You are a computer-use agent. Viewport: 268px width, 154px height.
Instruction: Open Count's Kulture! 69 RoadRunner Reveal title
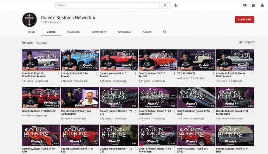[x=34, y=75]
